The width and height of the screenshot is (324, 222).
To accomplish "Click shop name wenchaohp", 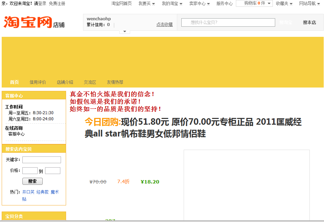I will click(99, 19).
